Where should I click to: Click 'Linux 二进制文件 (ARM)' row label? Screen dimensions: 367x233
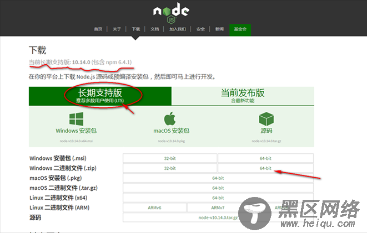click(x=59, y=208)
